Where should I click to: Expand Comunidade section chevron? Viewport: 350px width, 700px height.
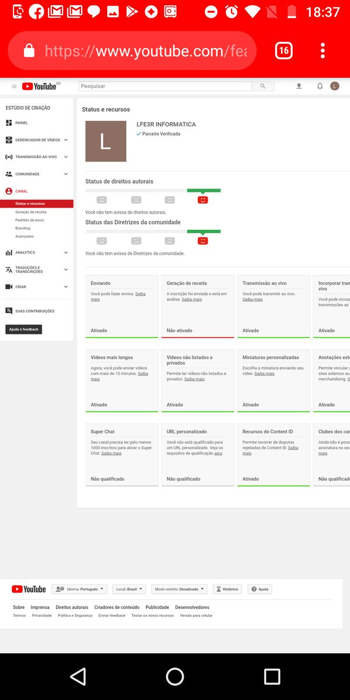point(66,174)
